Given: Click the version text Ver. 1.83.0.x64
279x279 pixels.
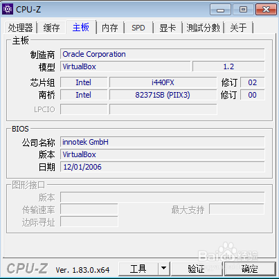Looking at the screenshot, I should coord(82,270).
